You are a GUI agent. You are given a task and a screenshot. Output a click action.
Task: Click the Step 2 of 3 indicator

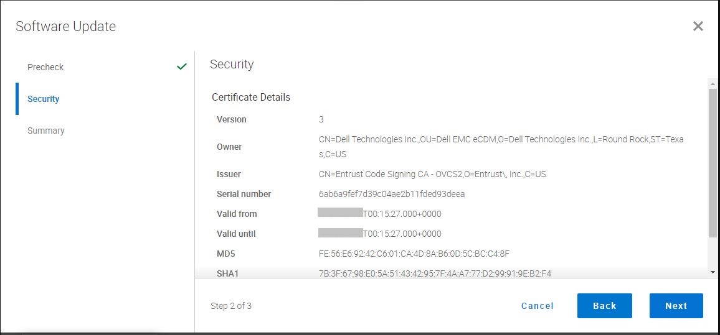[231, 306]
